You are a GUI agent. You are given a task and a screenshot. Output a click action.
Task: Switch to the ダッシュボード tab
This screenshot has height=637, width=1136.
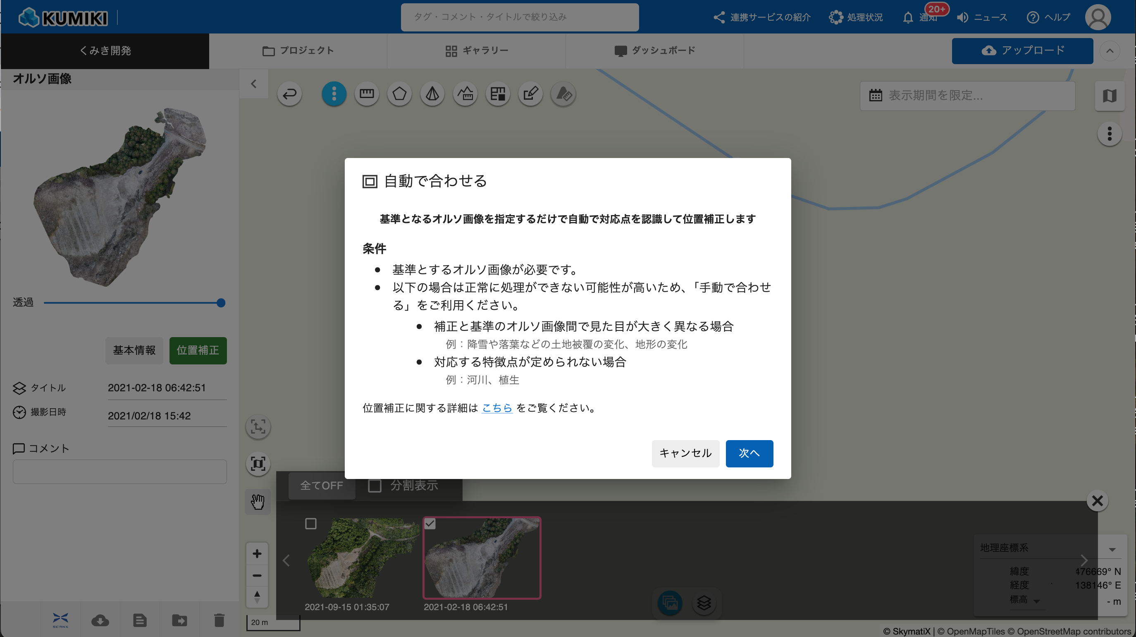(655, 51)
